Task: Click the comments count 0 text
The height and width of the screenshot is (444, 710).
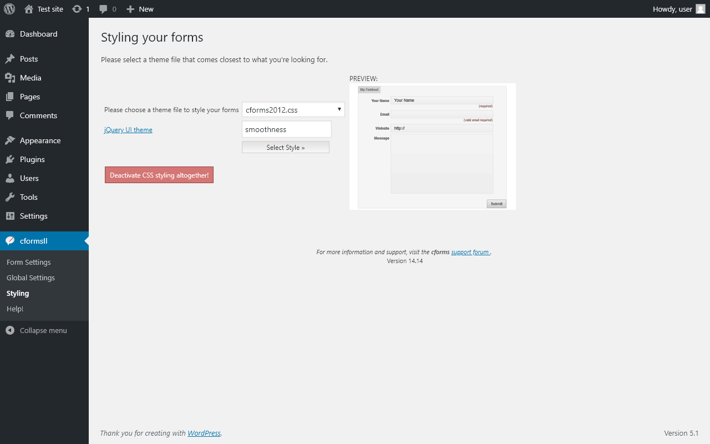Action: point(114,9)
